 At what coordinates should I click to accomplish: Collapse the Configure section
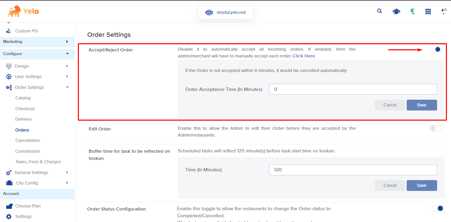[x=67, y=54]
